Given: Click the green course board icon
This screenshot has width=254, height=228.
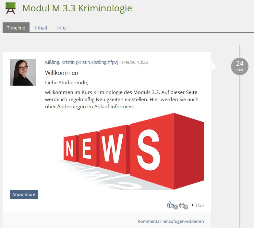Looking at the screenshot, I should tap(10, 8).
